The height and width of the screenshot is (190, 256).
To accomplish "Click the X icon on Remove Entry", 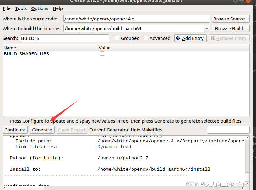I will tap(213, 38).
